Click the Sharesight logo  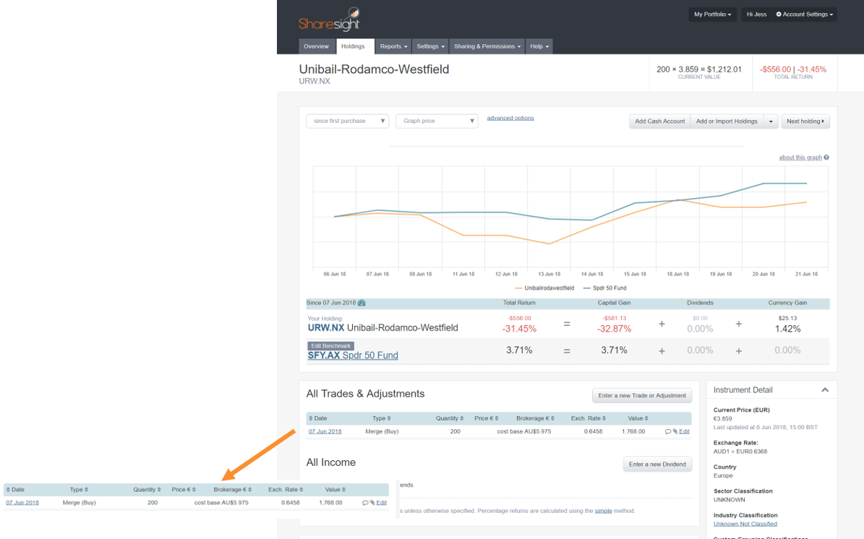(x=329, y=20)
